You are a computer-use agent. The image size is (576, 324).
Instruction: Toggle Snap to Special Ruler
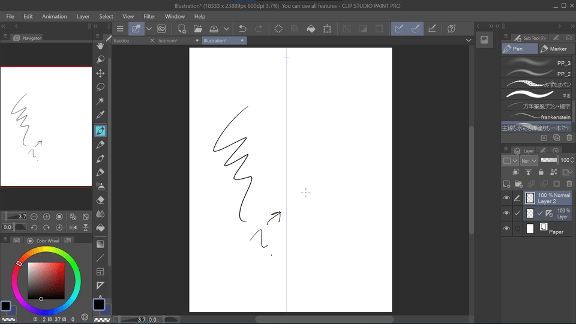coord(415,29)
